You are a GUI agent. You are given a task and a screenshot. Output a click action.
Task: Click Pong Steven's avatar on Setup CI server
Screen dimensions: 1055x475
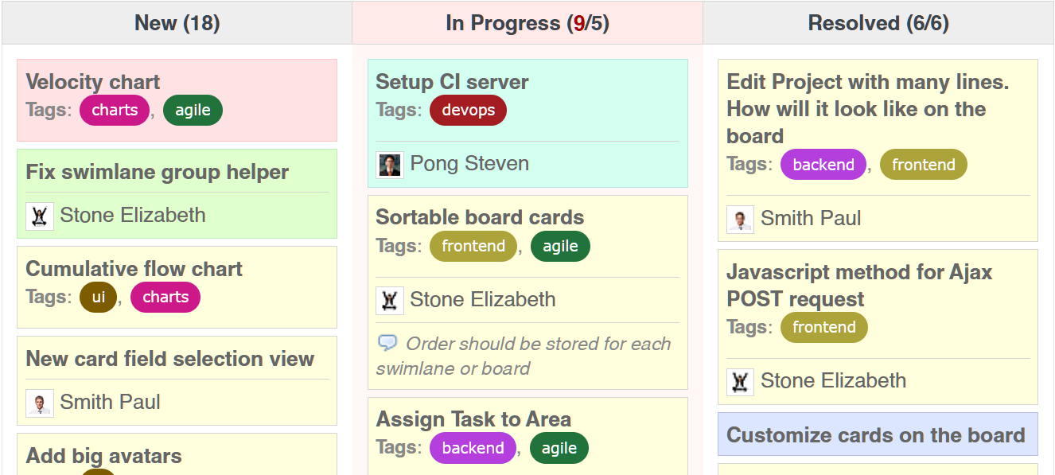point(390,164)
